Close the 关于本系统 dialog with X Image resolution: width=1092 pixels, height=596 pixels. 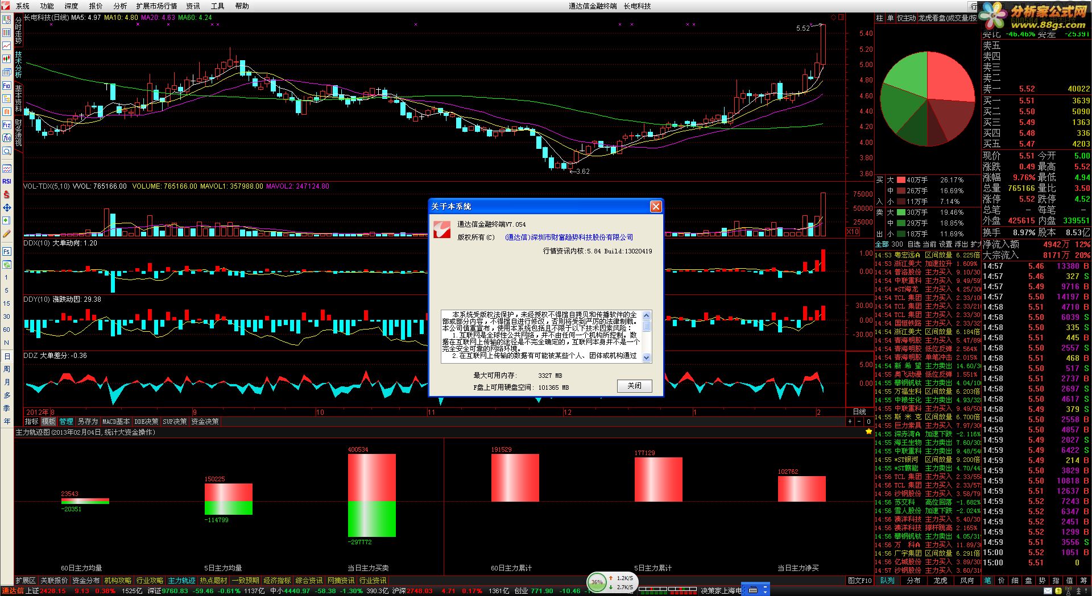[656, 206]
